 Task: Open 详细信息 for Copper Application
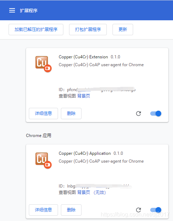43,210
